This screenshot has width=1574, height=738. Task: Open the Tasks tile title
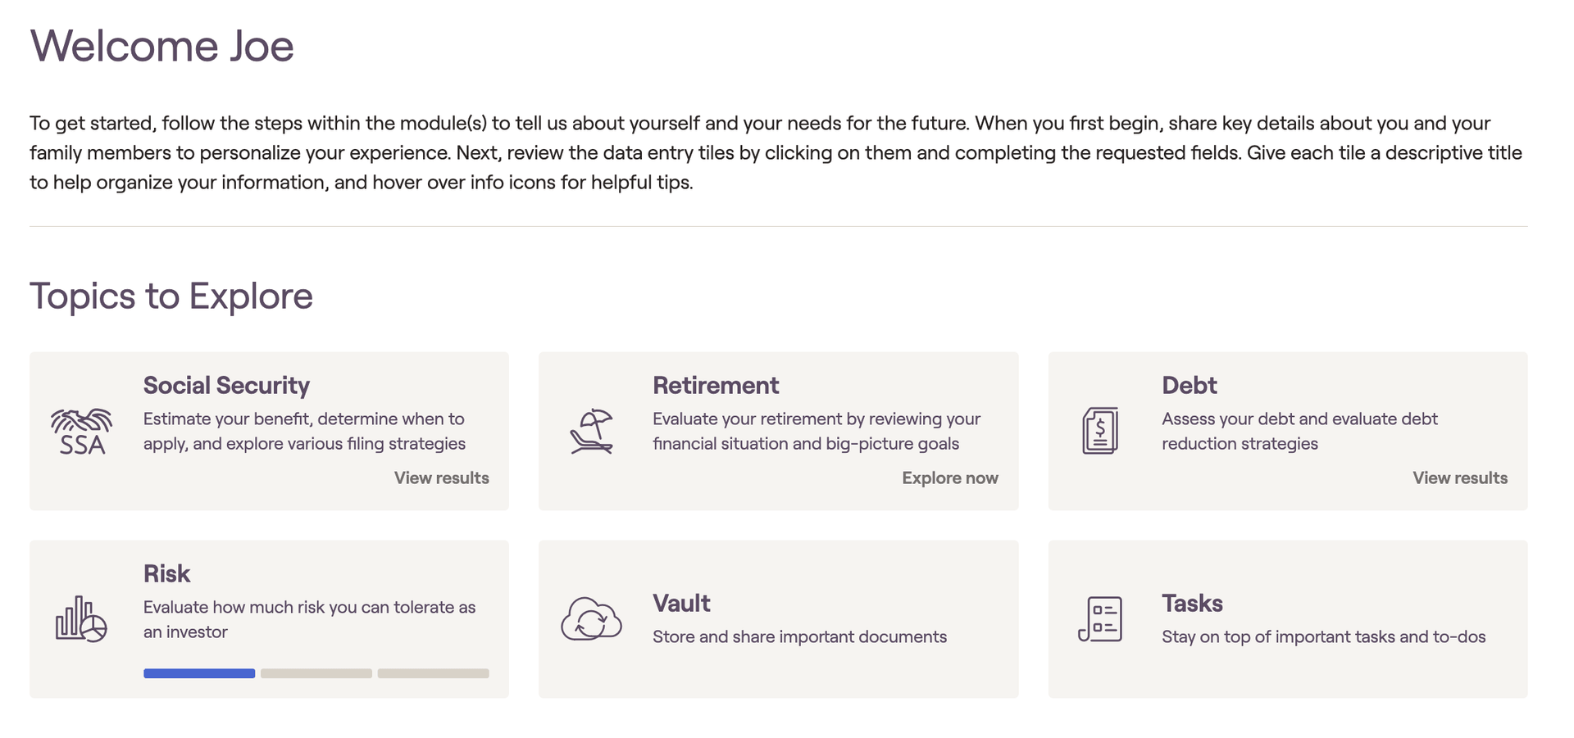coord(1192,604)
